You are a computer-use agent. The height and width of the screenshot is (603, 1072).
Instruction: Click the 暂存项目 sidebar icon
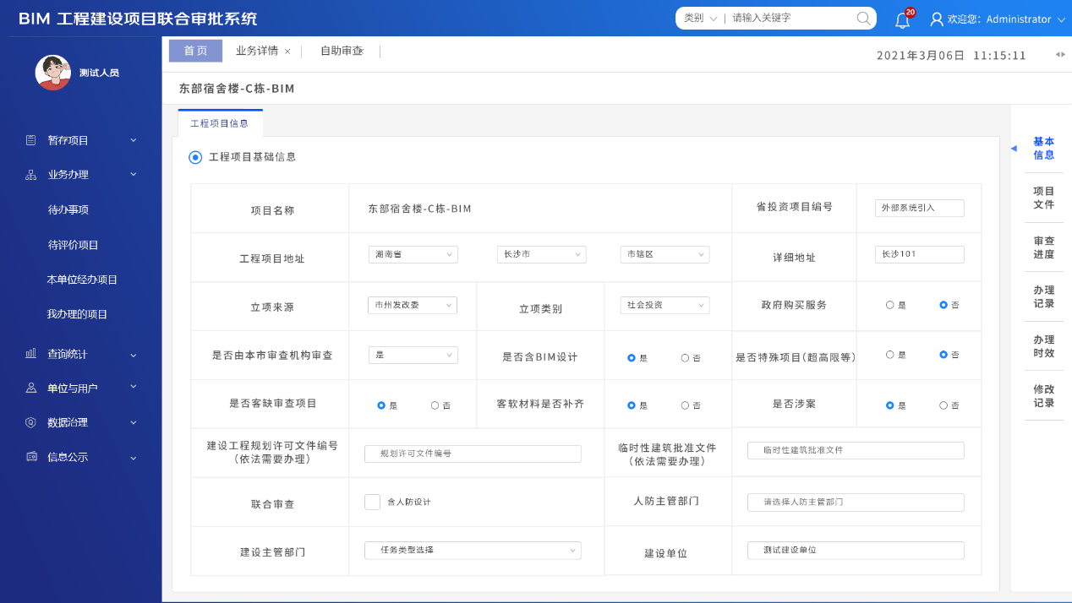[31, 140]
